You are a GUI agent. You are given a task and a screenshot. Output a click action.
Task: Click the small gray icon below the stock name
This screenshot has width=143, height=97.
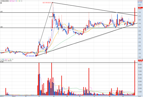pyautogui.click(x=1, y=3)
